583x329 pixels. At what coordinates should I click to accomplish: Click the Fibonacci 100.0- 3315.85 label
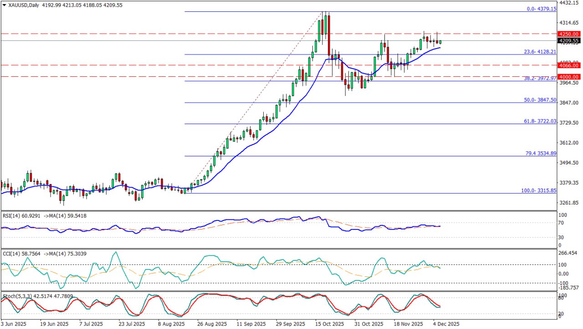click(539, 191)
